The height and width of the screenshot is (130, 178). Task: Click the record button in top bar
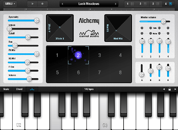click(x=42, y=4)
